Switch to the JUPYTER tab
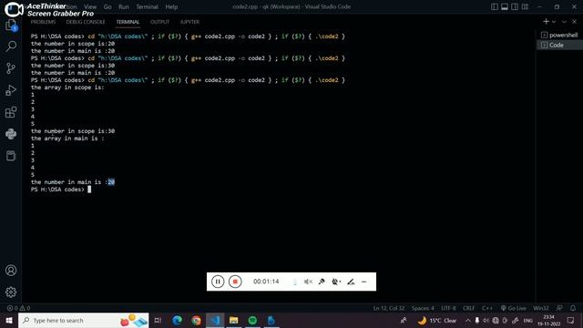Image resolution: width=583 pixels, height=328 pixels. 190,22
